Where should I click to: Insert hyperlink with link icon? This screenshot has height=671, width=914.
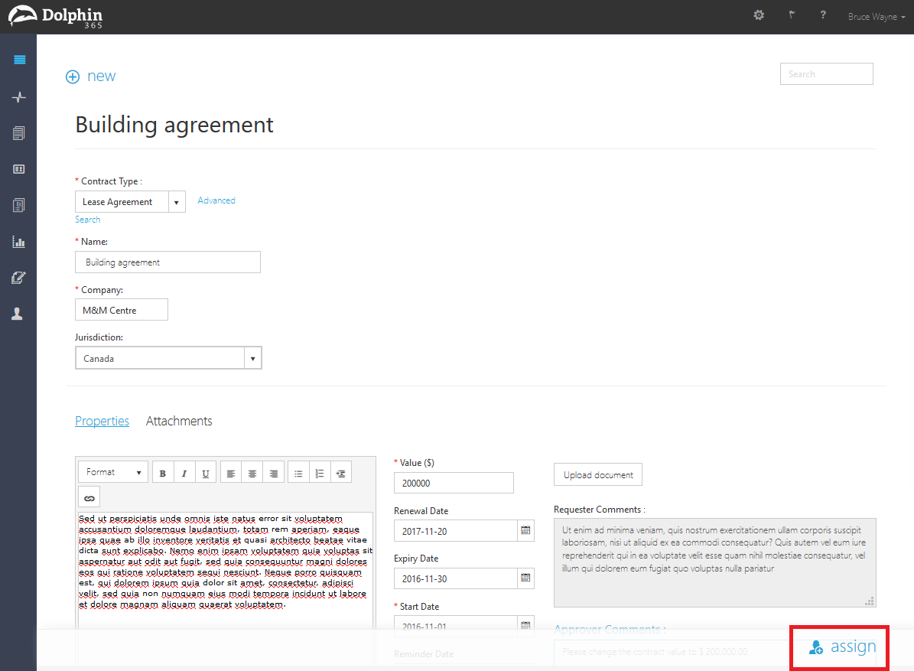[x=89, y=497]
